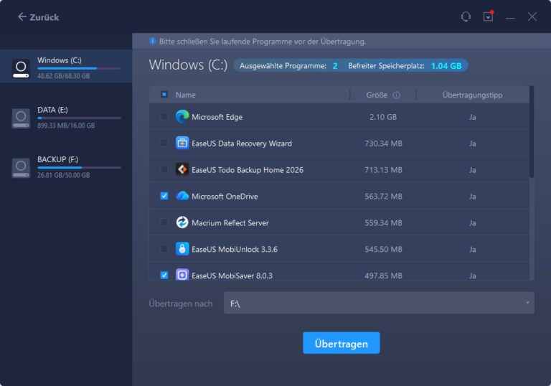Open the Übertragen nach target drive dropdown

[x=379, y=303]
